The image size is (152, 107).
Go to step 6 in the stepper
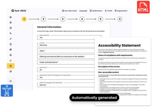click(120, 19)
